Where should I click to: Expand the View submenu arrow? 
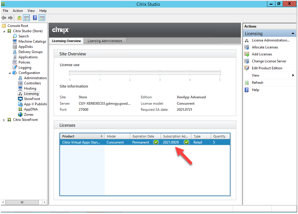pos(293,75)
